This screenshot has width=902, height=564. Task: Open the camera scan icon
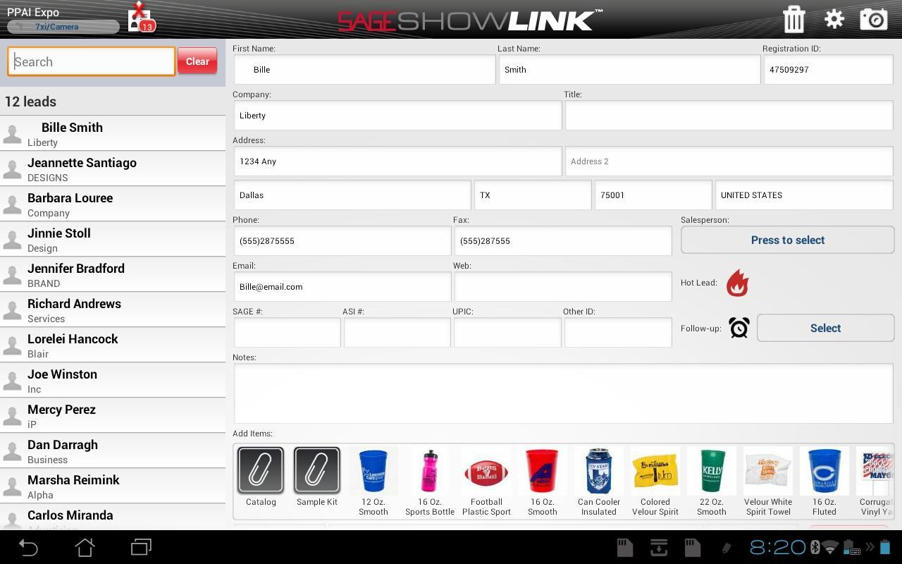(874, 19)
